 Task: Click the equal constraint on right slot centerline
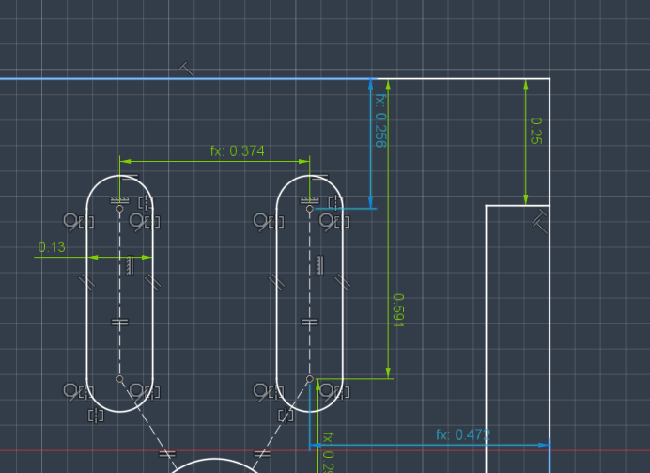click(310, 322)
